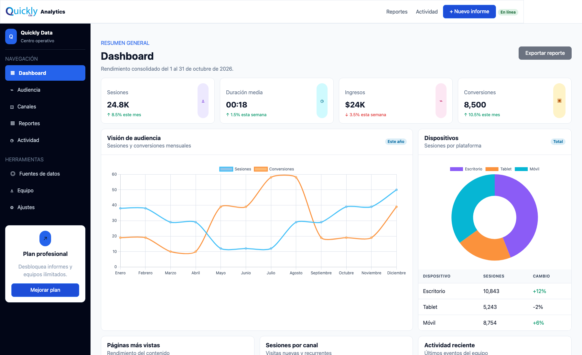Click the Fuentes de datos icon
Screen dimensions: 582x355
[13, 174]
